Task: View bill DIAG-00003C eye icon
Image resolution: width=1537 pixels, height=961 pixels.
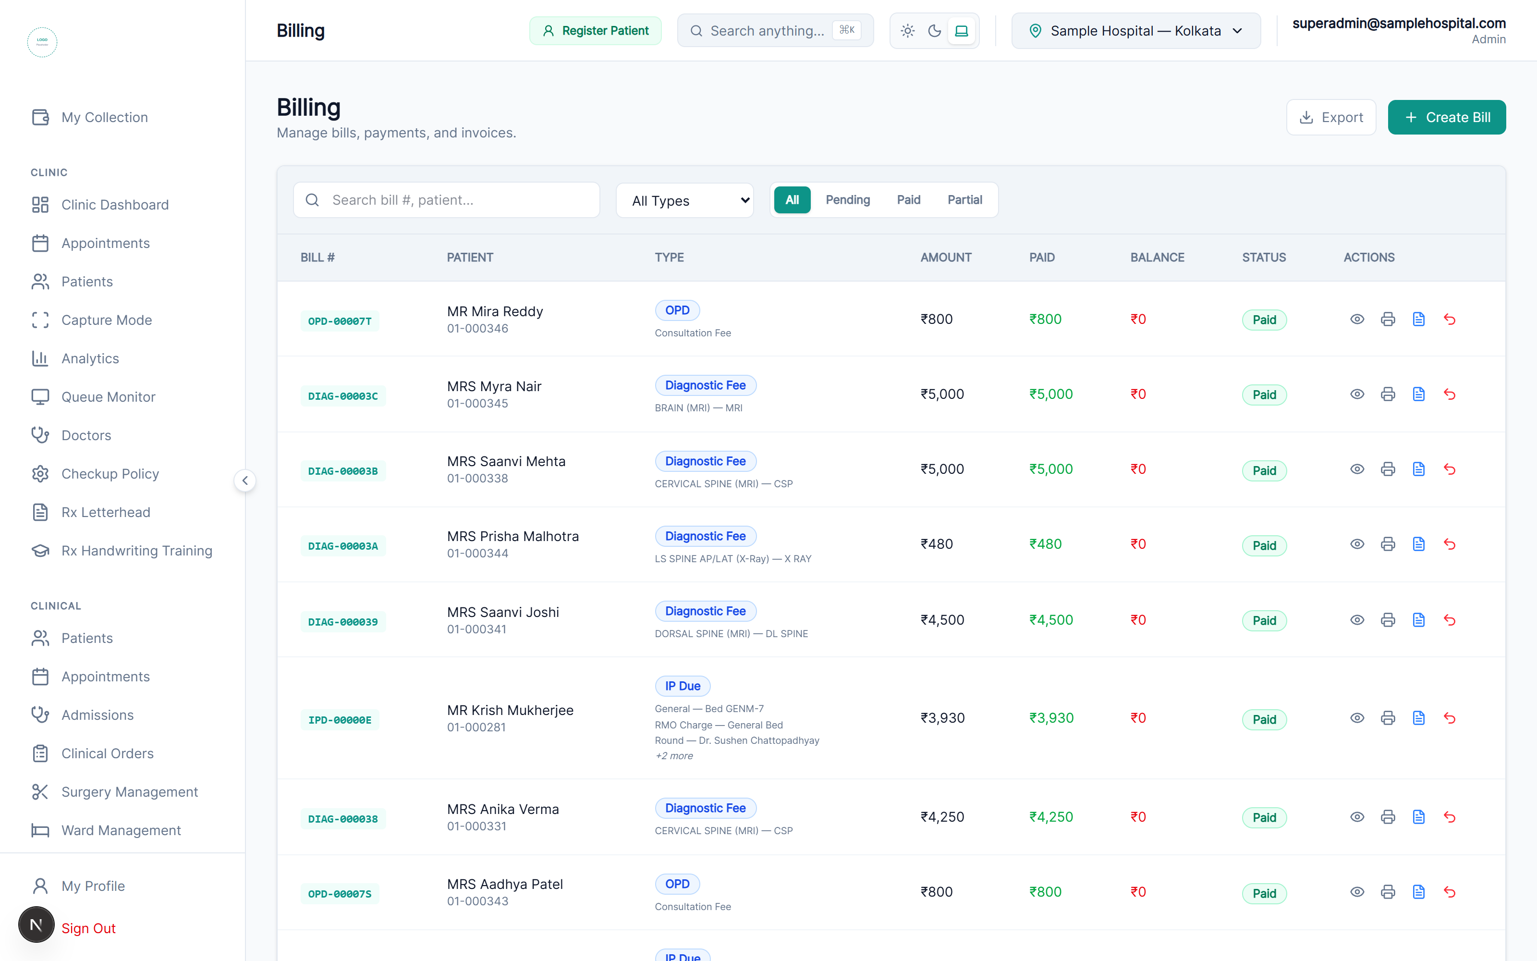Action: 1356,394
